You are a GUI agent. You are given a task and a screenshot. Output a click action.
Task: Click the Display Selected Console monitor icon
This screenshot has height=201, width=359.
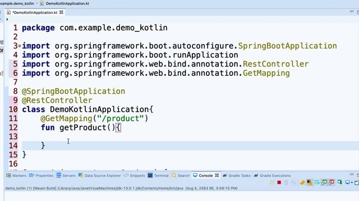click(348, 183)
